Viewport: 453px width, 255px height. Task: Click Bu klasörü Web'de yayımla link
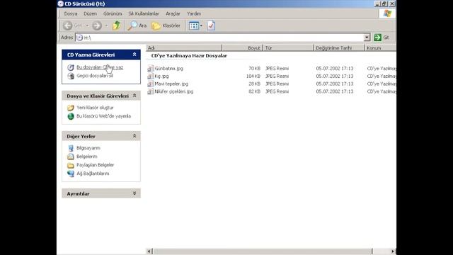pyautogui.click(x=103, y=116)
